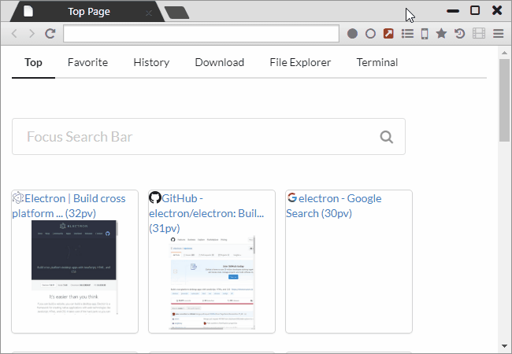The image size is (512, 354).
Task: Minimize the browser window
Action: pyautogui.click(x=453, y=11)
